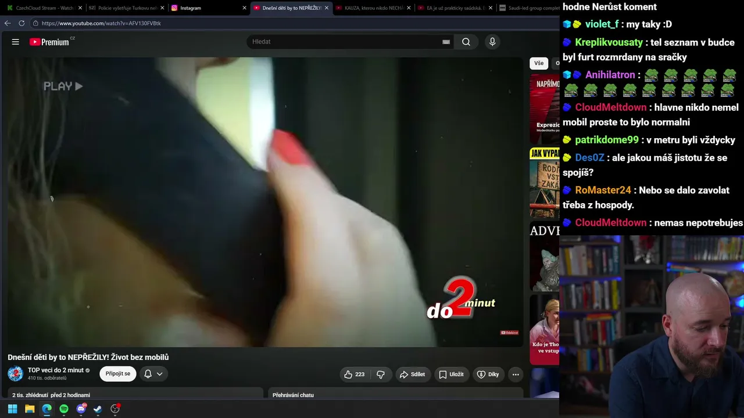
Task: Click the 2 tis. zhlédnutí description text
Action: [51, 395]
